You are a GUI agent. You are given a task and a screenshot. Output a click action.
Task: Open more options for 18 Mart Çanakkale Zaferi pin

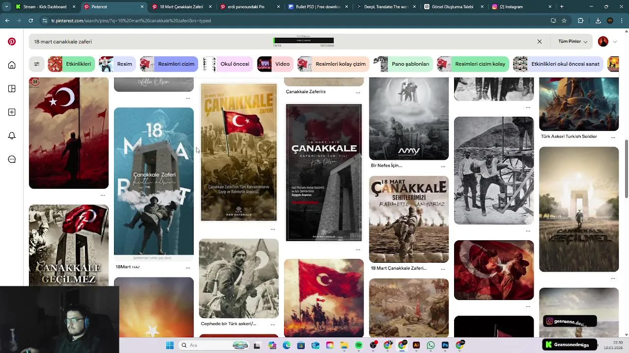click(443, 269)
